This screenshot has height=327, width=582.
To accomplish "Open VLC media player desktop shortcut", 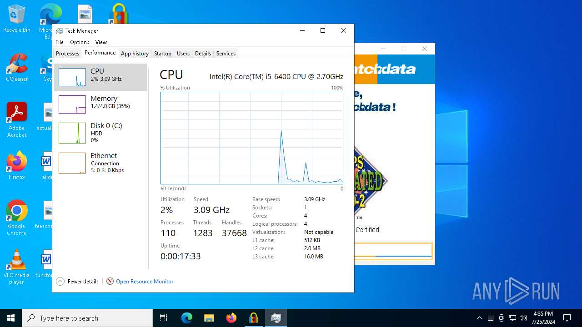I will point(17,267).
